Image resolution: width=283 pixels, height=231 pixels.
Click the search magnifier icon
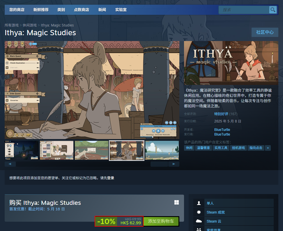pos(273,10)
